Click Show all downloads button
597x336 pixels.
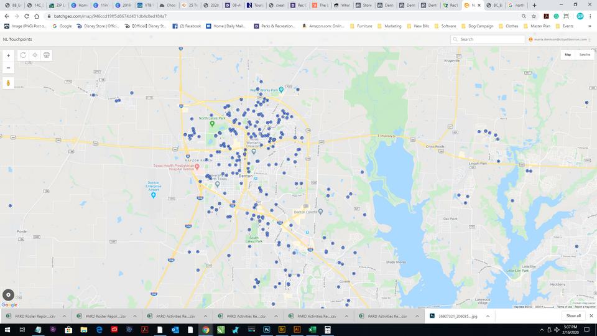click(x=573, y=316)
